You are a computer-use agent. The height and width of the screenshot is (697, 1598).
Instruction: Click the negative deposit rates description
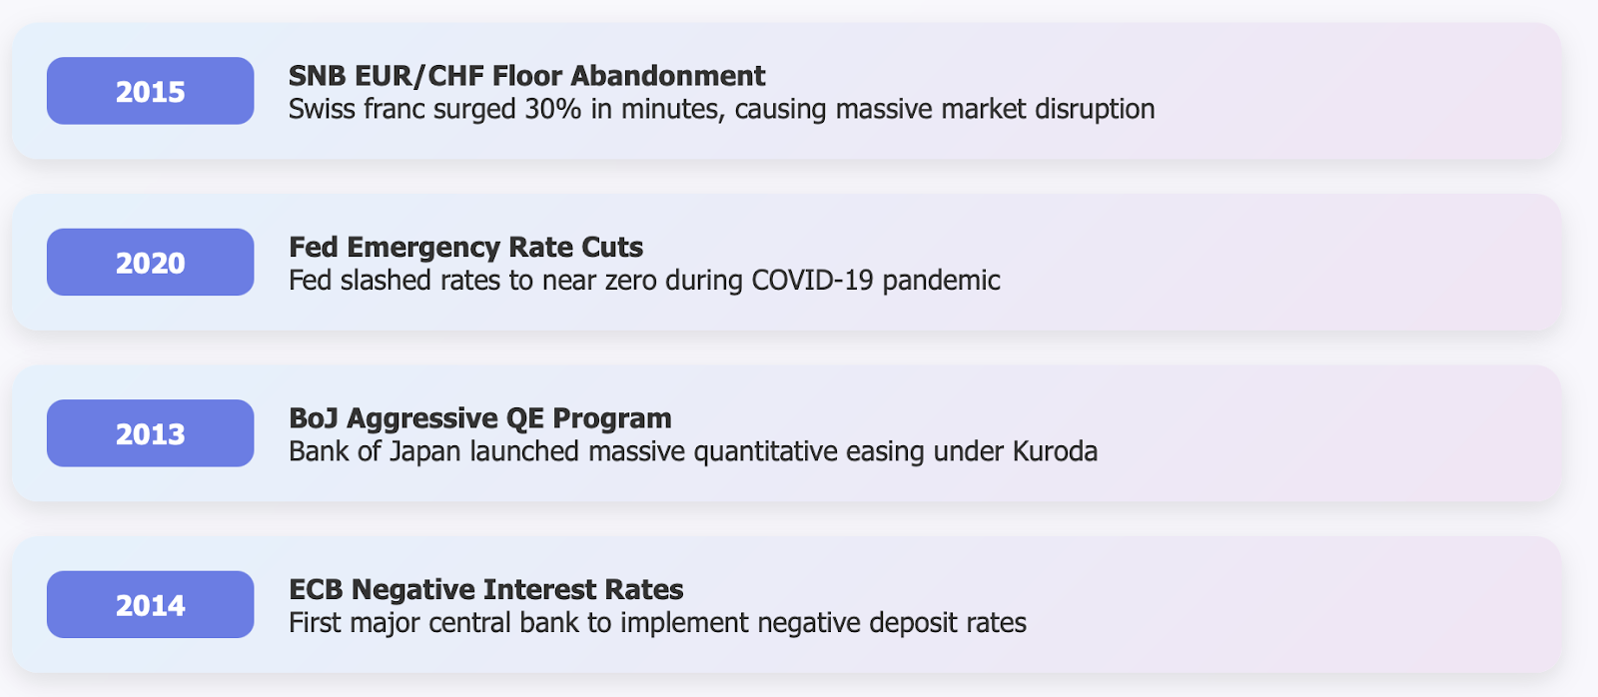657,623
